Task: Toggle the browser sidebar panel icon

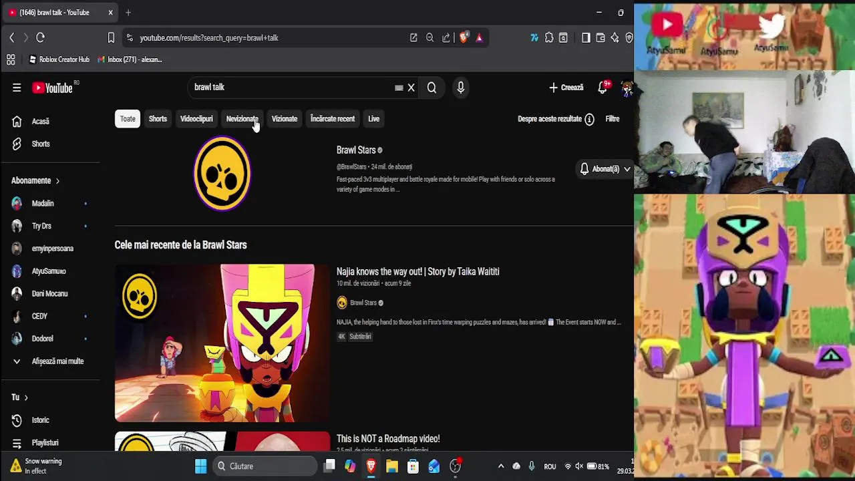Action: tap(586, 38)
